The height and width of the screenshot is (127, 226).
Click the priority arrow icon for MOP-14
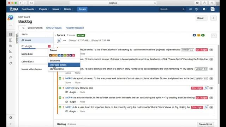[63, 107]
